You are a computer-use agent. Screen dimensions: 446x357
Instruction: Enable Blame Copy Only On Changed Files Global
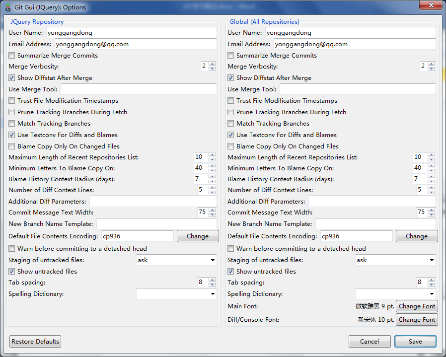point(230,146)
